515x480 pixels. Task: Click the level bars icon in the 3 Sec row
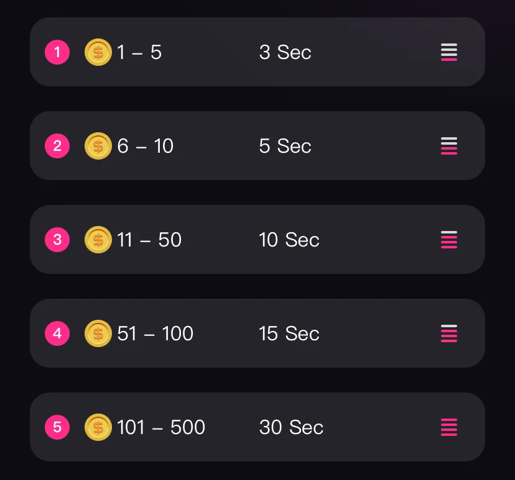tap(449, 52)
